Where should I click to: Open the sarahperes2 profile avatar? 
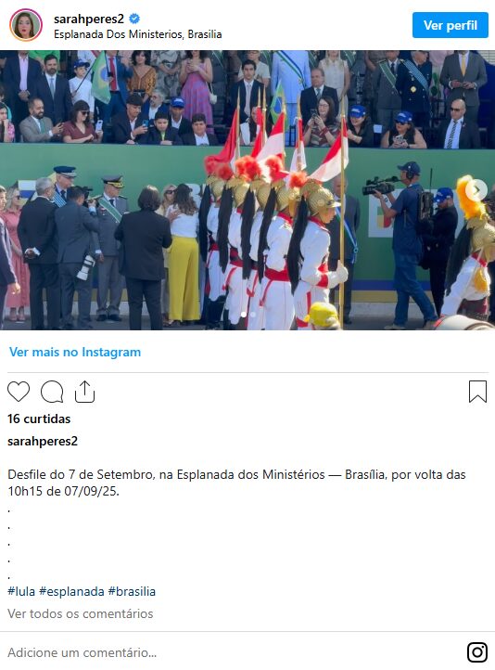tap(26, 25)
